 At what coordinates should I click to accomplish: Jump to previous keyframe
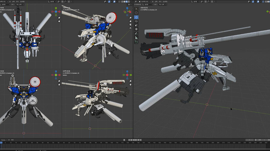(x=131, y=140)
